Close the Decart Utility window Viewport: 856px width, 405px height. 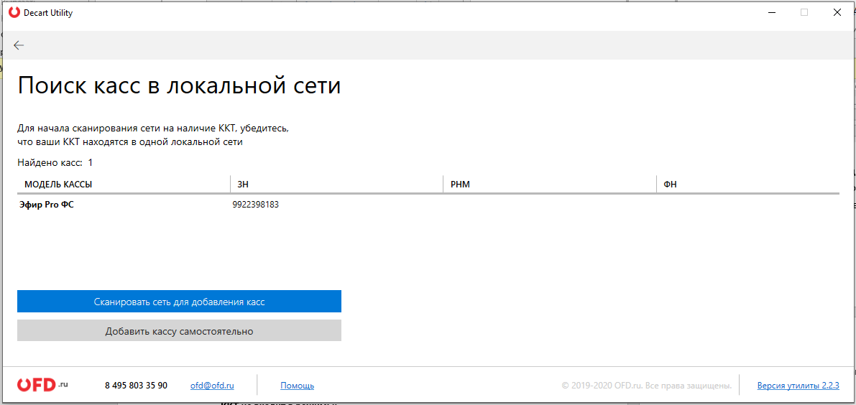pyautogui.click(x=837, y=12)
